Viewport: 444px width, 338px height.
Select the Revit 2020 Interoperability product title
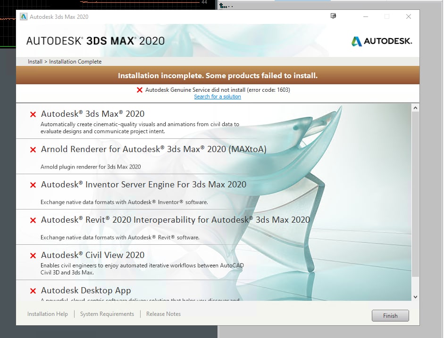175,220
